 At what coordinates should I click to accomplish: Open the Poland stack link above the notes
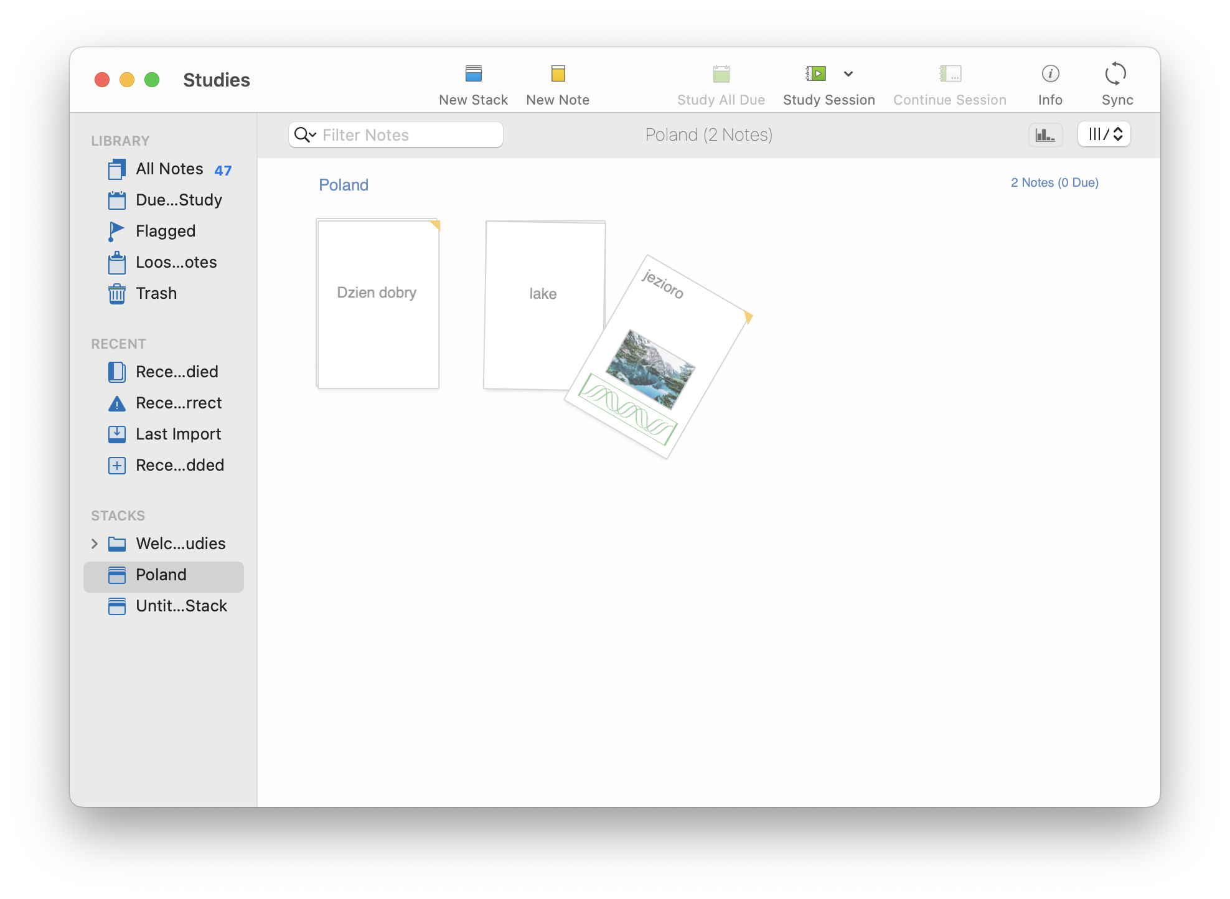[343, 184]
